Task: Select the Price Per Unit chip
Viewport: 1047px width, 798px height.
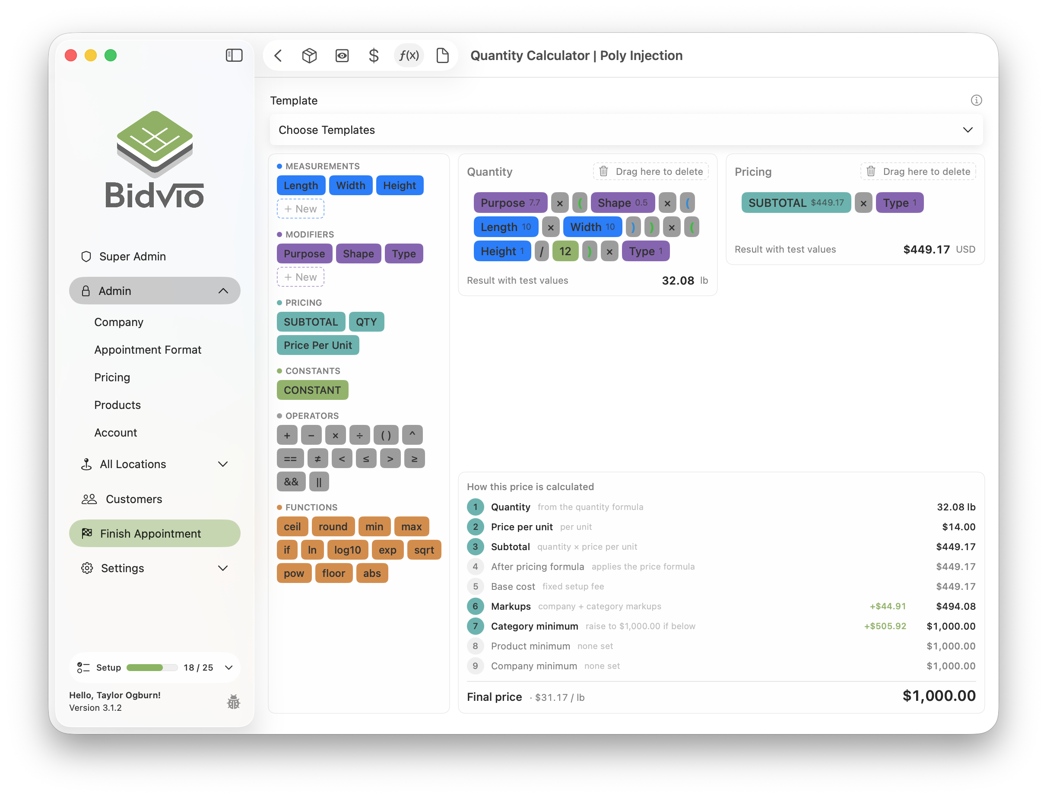Action: (318, 345)
